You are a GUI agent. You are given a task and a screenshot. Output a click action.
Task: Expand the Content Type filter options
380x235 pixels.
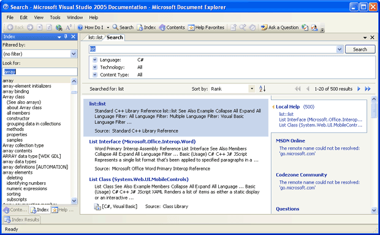coord(95,75)
